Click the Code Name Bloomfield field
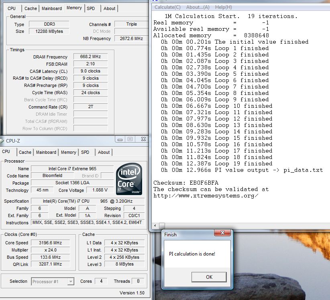 click(x=53, y=175)
